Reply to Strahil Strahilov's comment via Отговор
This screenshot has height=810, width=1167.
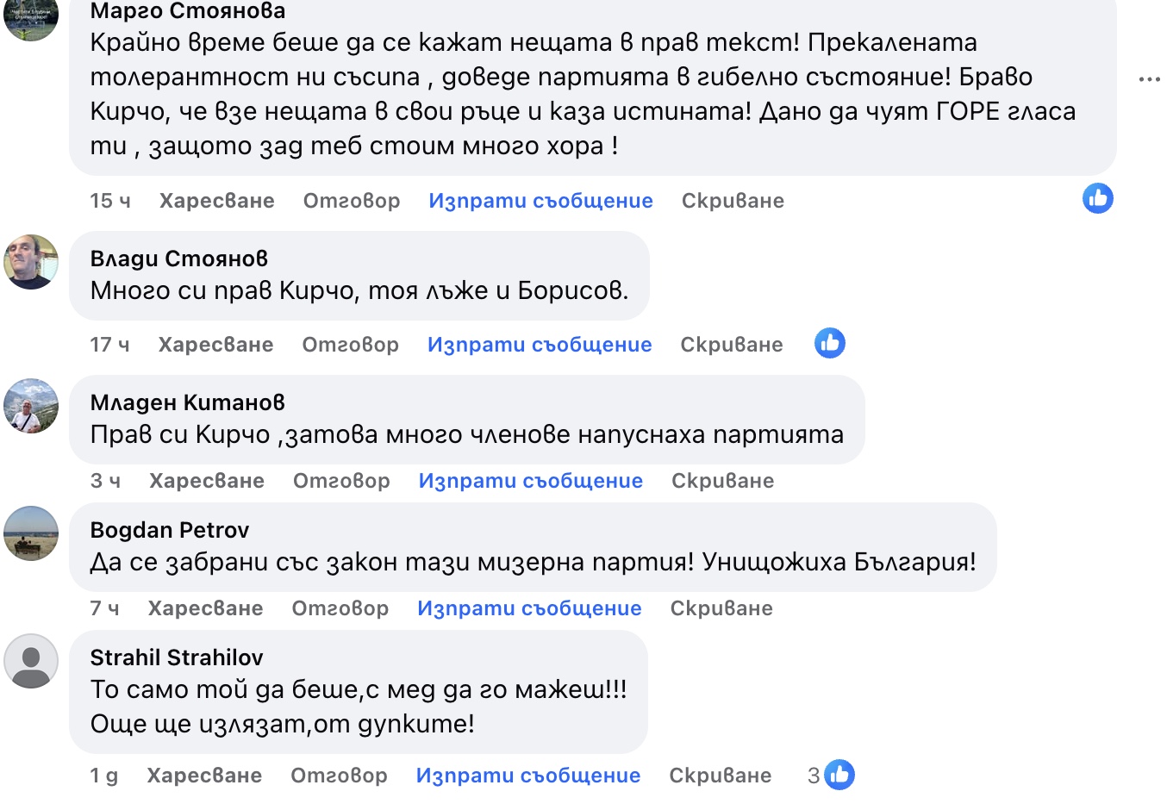339,776
